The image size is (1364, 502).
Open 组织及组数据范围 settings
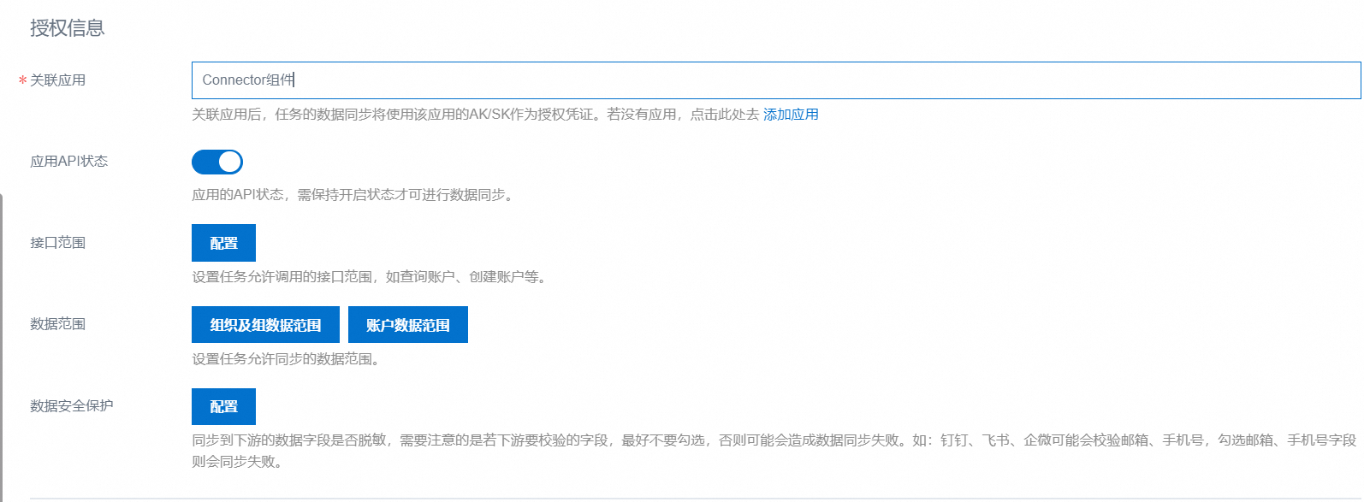[x=265, y=325]
